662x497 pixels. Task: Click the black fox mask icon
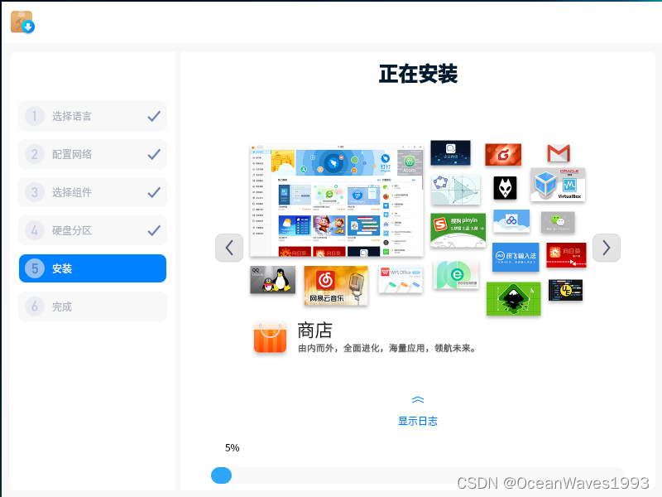coord(505,188)
